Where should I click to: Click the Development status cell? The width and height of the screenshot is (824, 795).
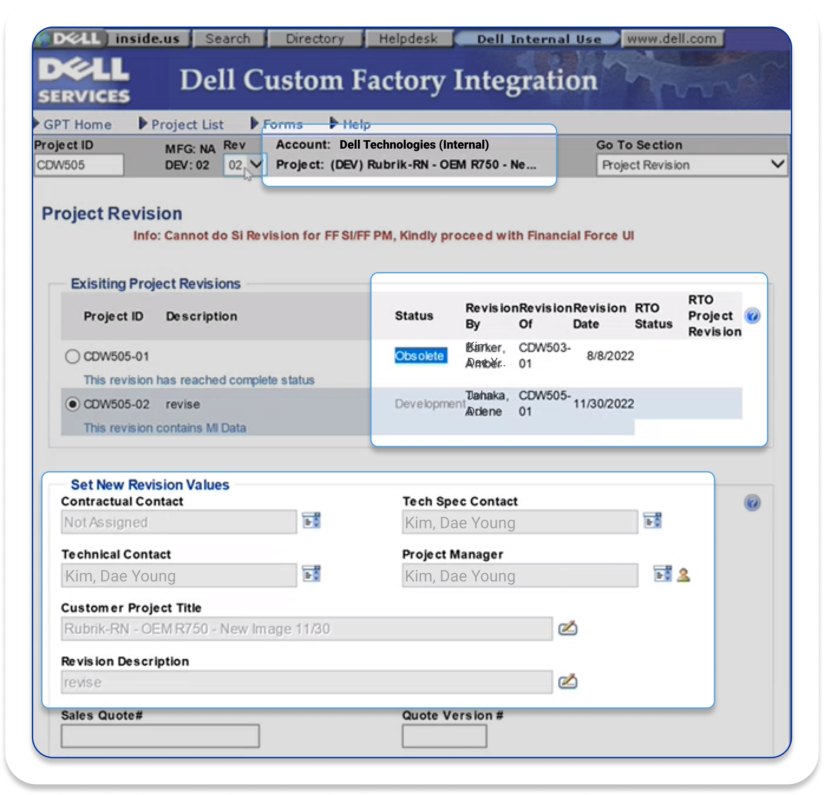click(x=430, y=403)
